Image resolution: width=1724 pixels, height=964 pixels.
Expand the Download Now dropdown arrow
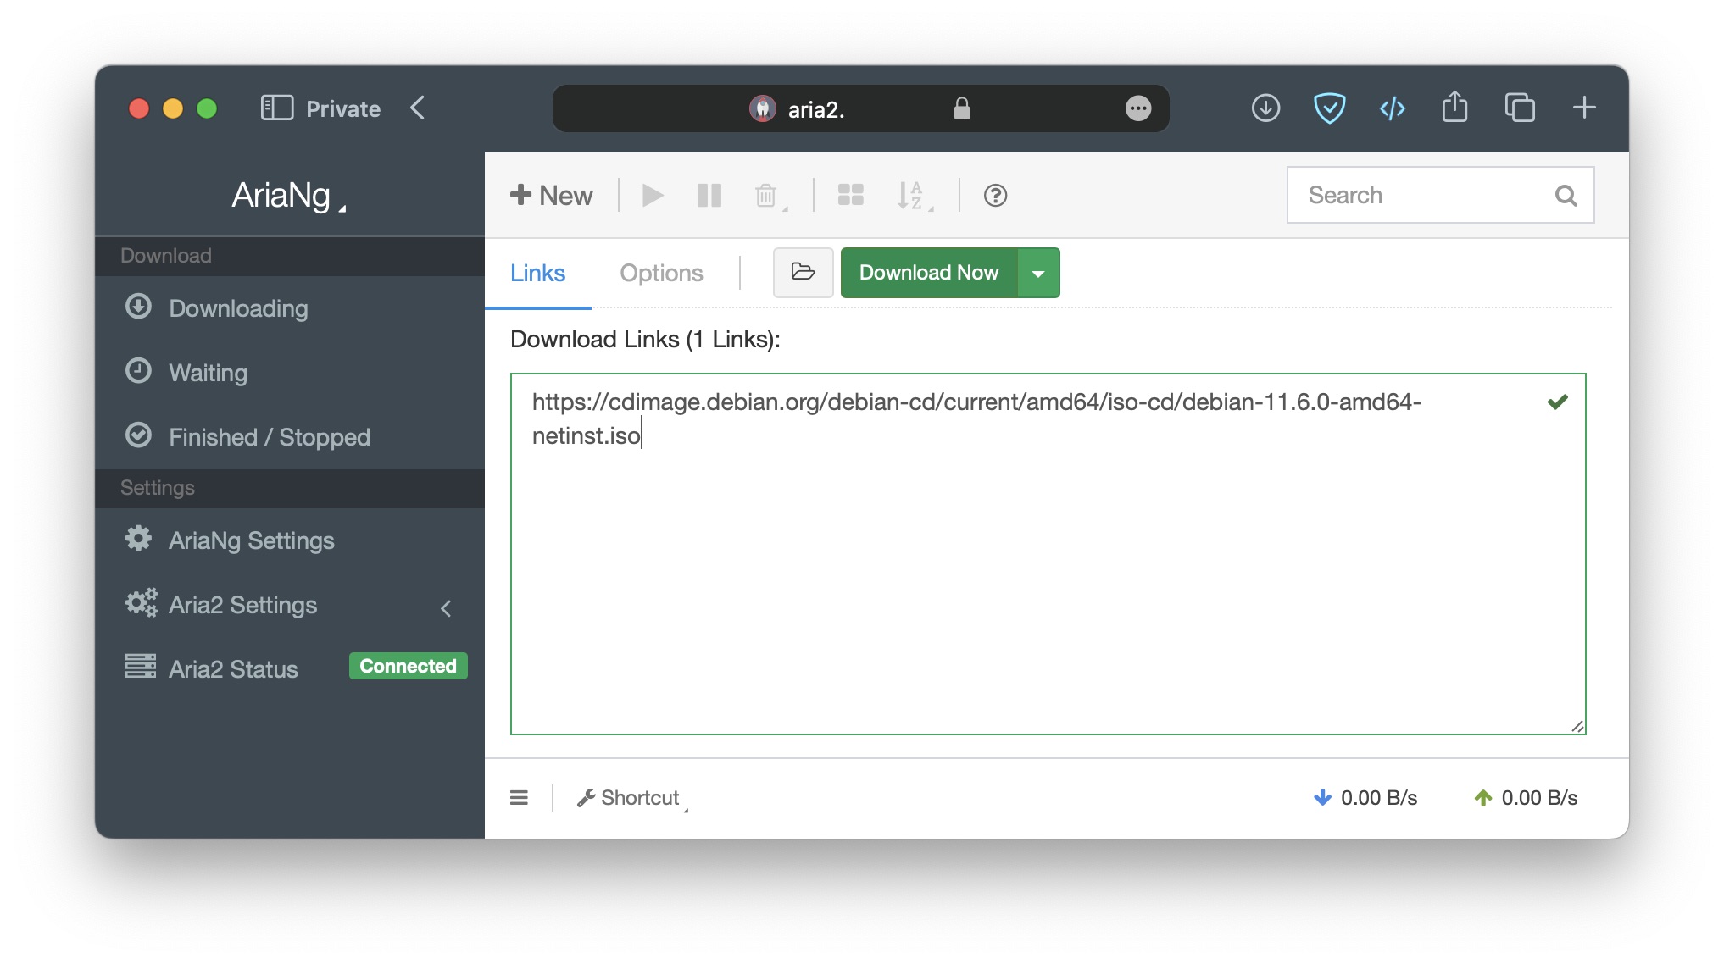click(1038, 273)
